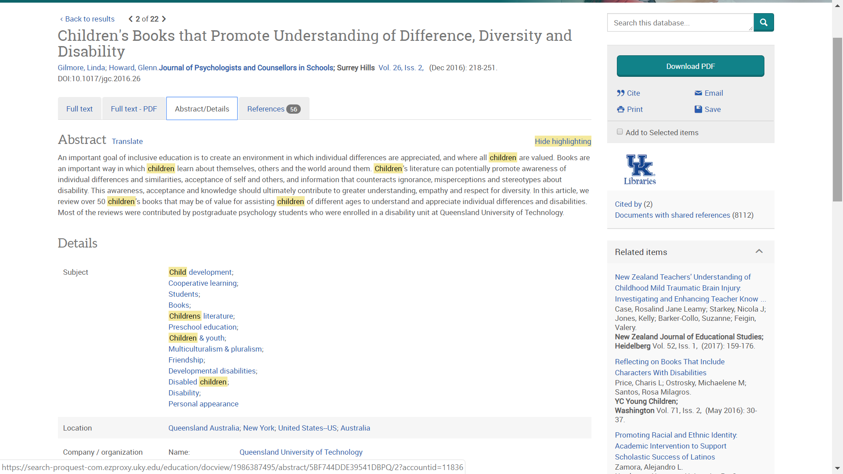Check Add to Selected items

click(x=620, y=131)
